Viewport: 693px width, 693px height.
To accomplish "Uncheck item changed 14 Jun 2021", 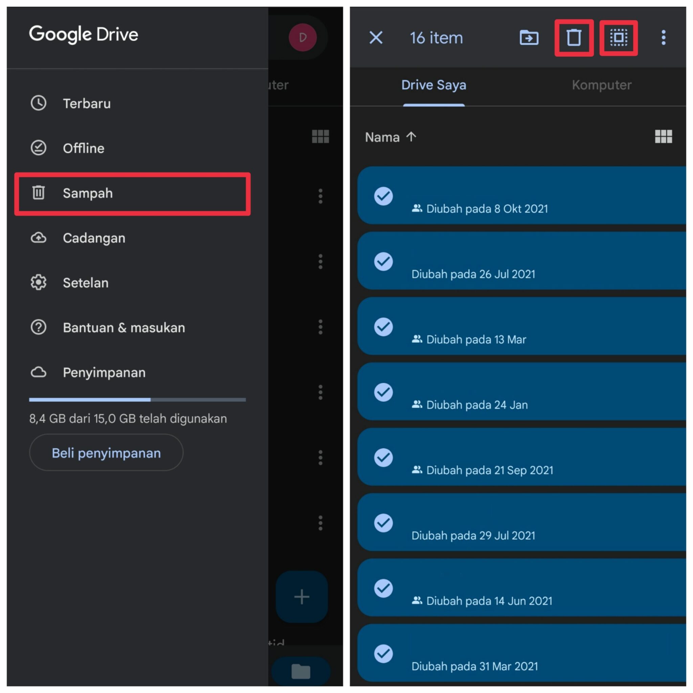I will point(383,588).
